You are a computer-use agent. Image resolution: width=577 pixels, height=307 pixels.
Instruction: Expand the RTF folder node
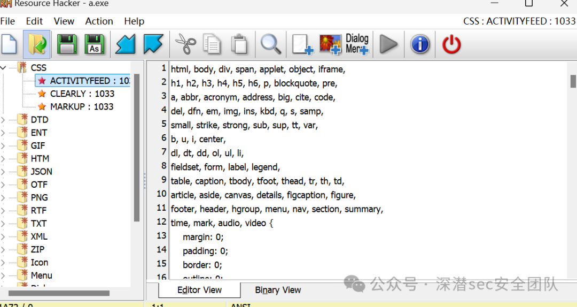3,210
